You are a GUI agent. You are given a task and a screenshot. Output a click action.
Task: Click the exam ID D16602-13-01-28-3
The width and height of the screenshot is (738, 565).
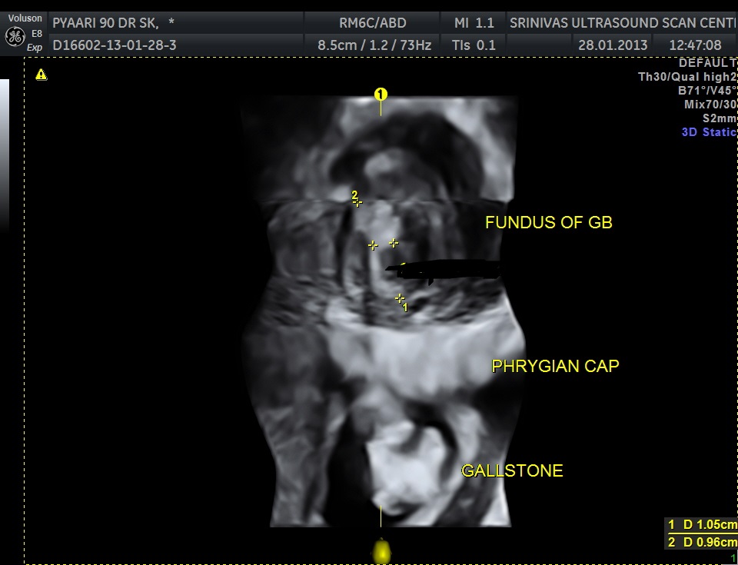tap(115, 45)
